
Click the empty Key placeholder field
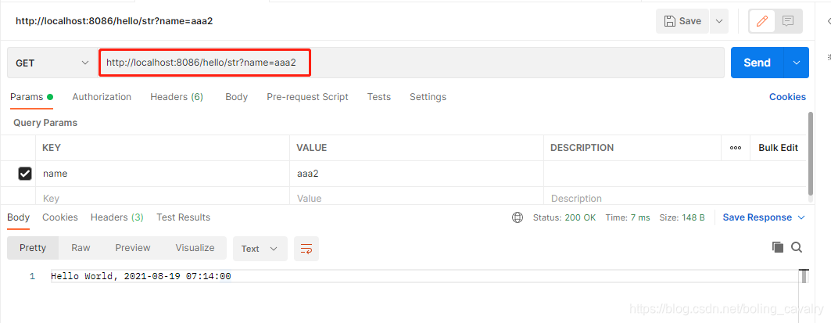[162, 197]
